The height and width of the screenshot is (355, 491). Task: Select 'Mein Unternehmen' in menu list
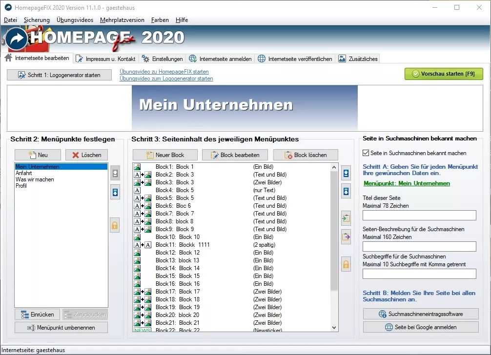tap(61, 167)
